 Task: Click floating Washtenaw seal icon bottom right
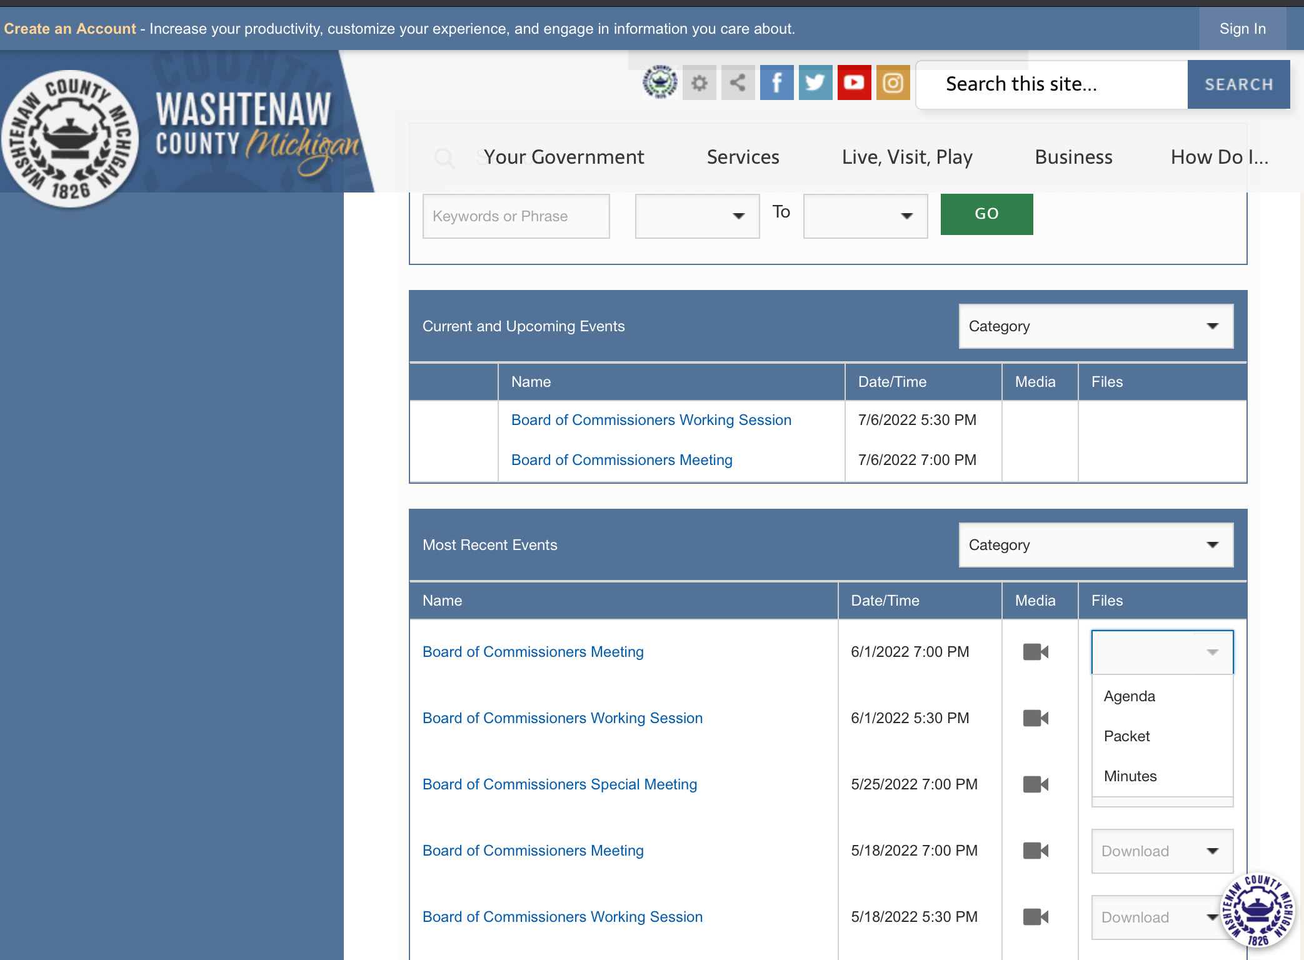1258,909
